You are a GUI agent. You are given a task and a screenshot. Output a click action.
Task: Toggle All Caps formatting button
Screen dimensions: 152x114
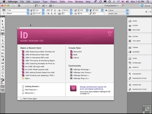pyautogui.click(x=48, y=10)
